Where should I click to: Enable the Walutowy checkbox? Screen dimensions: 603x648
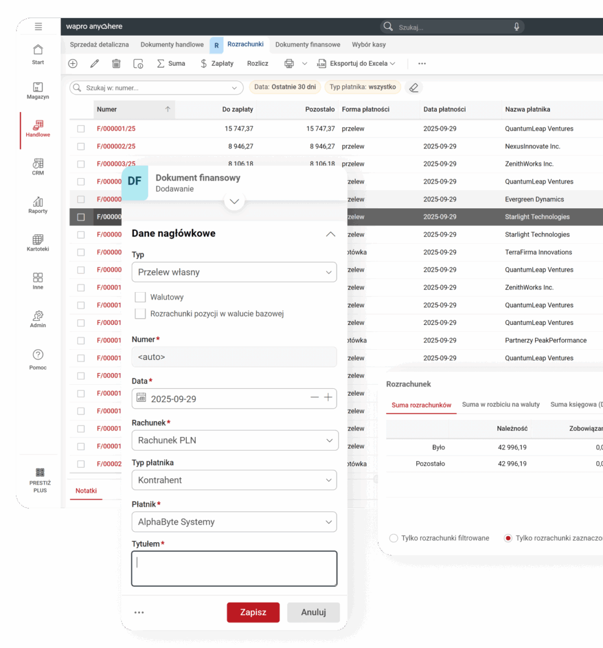tap(140, 297)
